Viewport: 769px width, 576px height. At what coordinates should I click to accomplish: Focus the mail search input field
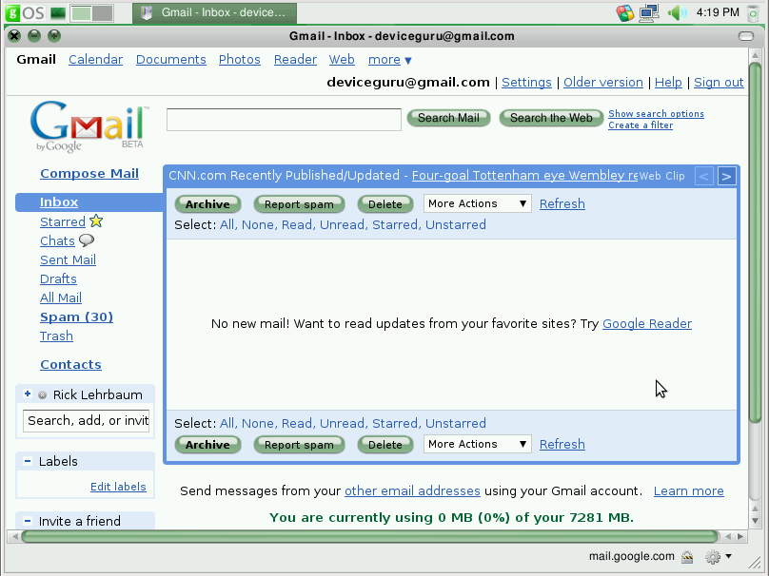(284, 120)
